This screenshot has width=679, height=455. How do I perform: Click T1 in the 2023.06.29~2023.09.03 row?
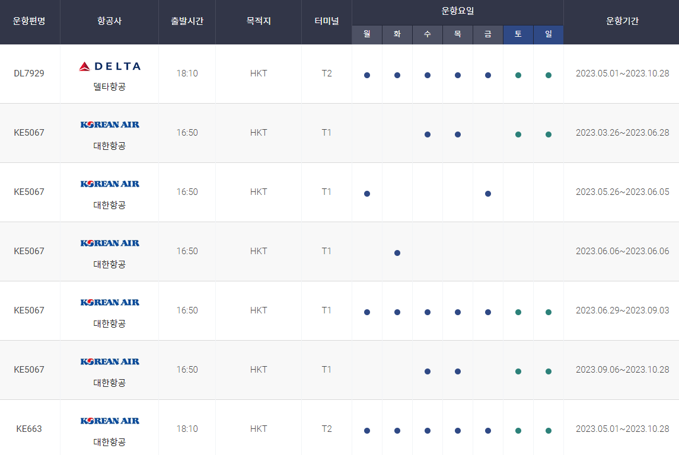click(327, 310)
